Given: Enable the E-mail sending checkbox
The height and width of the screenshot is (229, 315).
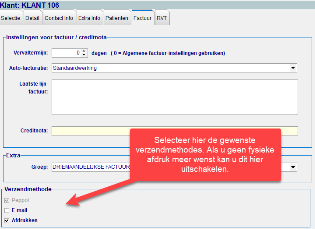Looking at the screenshot, I should [x=7, y=211].
